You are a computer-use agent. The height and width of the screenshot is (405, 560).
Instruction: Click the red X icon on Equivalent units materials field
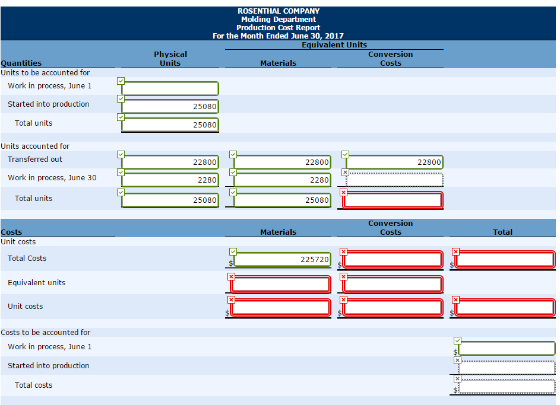click(231, 276)
